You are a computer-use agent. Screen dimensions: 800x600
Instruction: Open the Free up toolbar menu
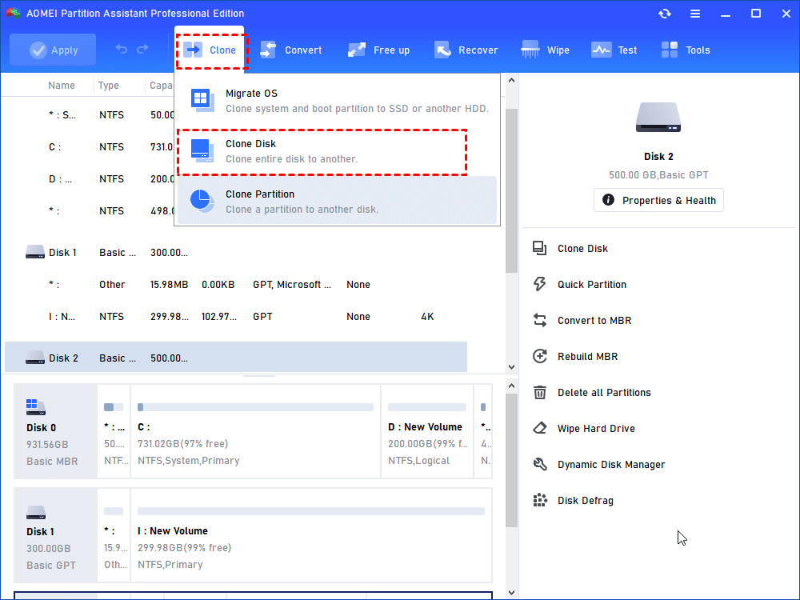point(378,50)
